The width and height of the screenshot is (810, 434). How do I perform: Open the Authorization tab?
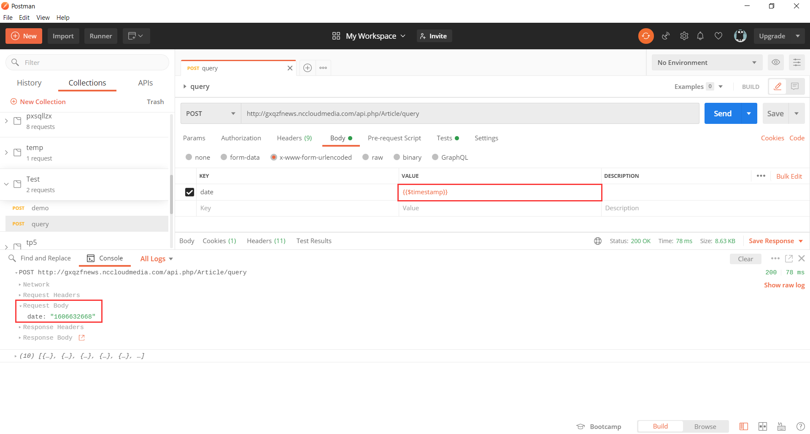coord(241,138)
